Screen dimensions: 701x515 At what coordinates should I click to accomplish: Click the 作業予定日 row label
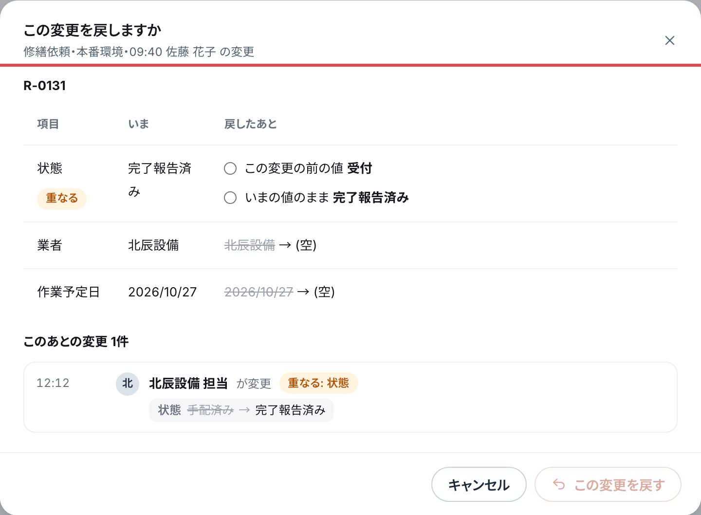click(x=69, y=292)
